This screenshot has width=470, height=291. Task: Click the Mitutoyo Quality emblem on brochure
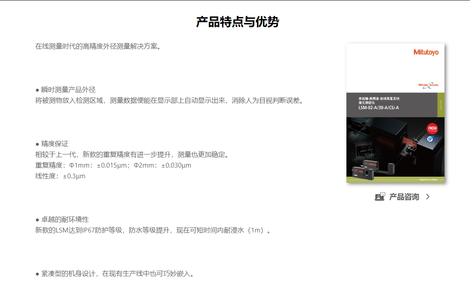(428, 85)
